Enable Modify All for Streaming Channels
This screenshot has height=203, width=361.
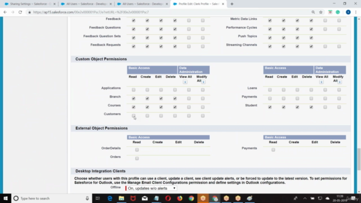point(339,46)
